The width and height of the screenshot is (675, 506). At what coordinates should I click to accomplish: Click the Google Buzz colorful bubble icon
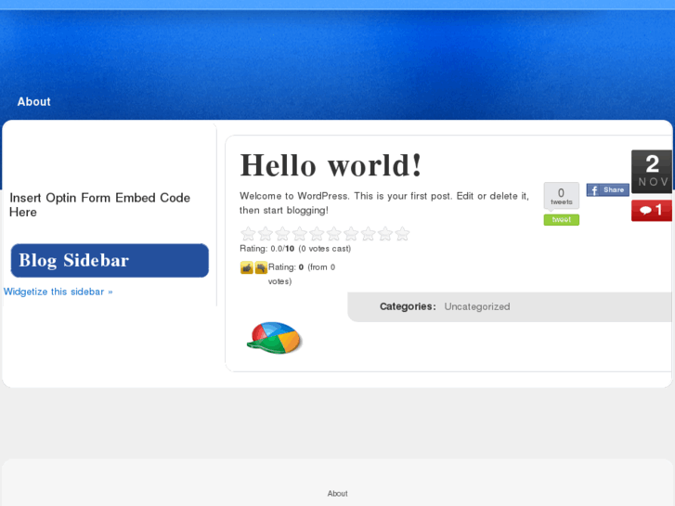coord(275,338)
